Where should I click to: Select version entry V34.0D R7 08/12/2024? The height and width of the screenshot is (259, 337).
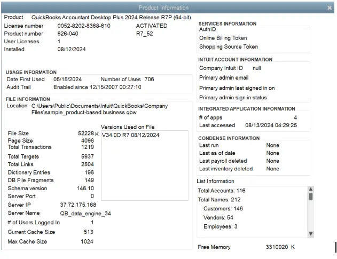tap(130, 135)
